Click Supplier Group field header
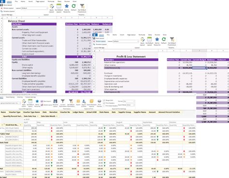 (x=125, y=112)
